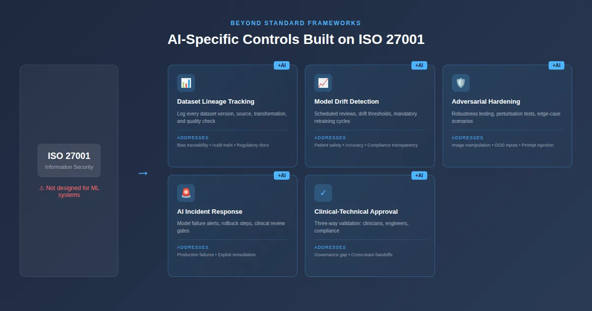The width and height of the screenshot is (592, 311).
Task: Click 'Governance gap • Cross-team handoffs' text
Action: 353,255
